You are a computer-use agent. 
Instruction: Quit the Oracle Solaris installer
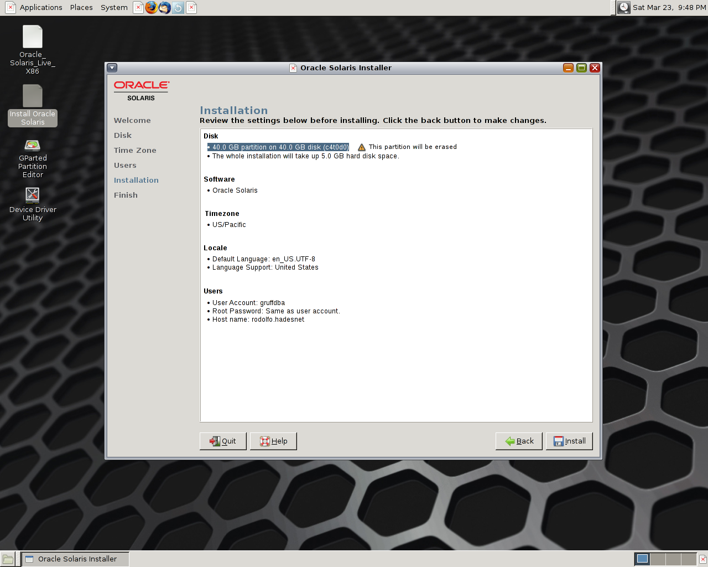223,441
